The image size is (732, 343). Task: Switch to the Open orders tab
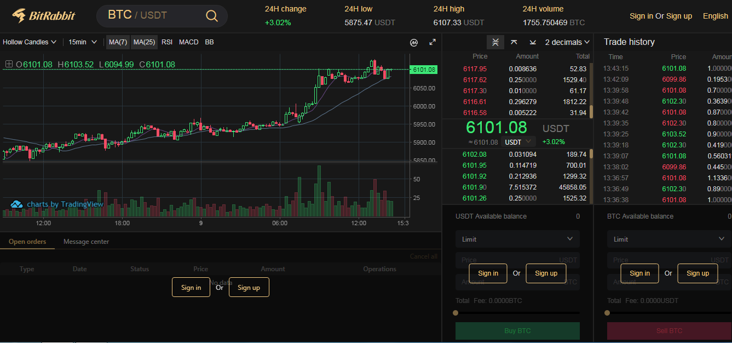[27, 242]
